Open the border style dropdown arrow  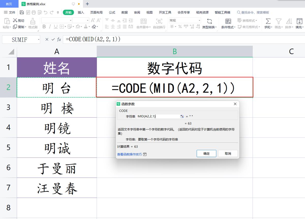pyautogui.click(x=65, y=26)
